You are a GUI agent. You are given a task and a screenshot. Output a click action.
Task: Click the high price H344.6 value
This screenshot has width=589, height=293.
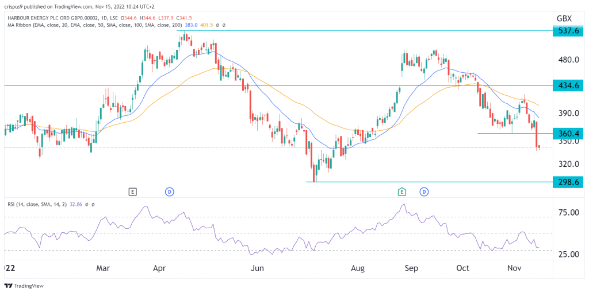coord(148,18)
